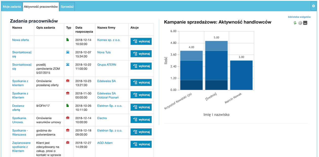Refresh the sales campaign chart widget
Viewport: 319px width, 157px height.
click(295, 23)
